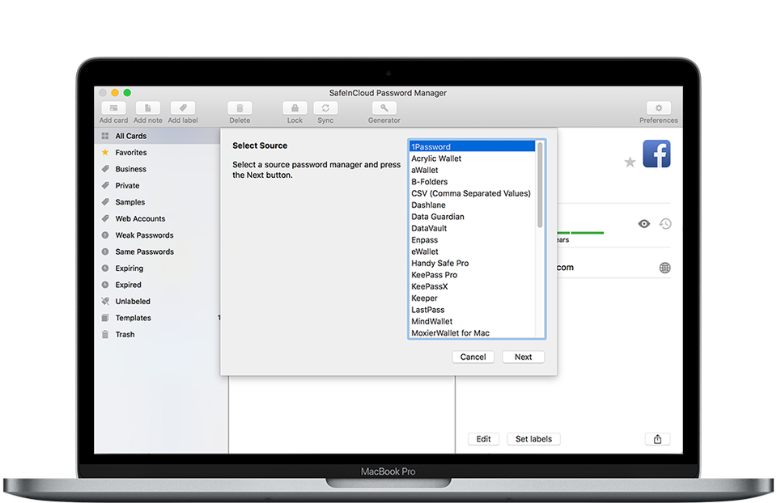
Task: Open password history clock icon
Action: tap(665, 224)
